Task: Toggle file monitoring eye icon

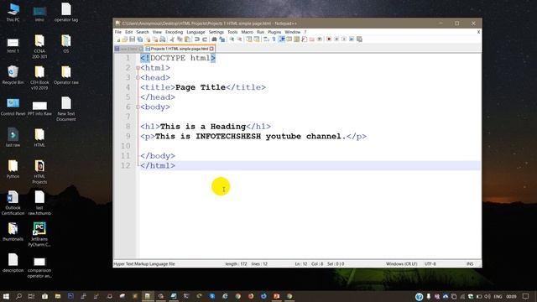Action: (x=319, y=39)
